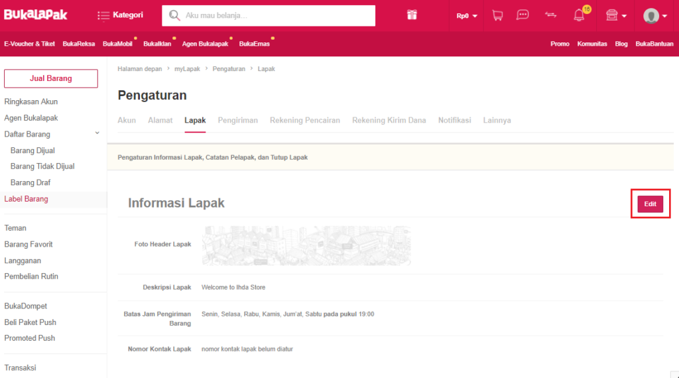Open the Promo link
This screenshot has width=679, height=378.
click(560, 44)
